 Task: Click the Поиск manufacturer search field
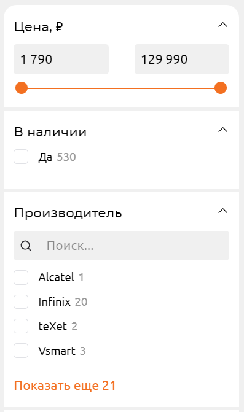122,246
